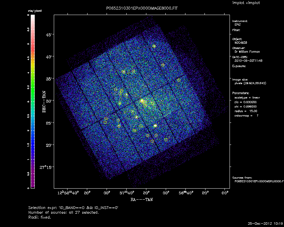Click the 35' declination tick label
The width and height of the screenshot is (284, 227).
pos(49,79)
